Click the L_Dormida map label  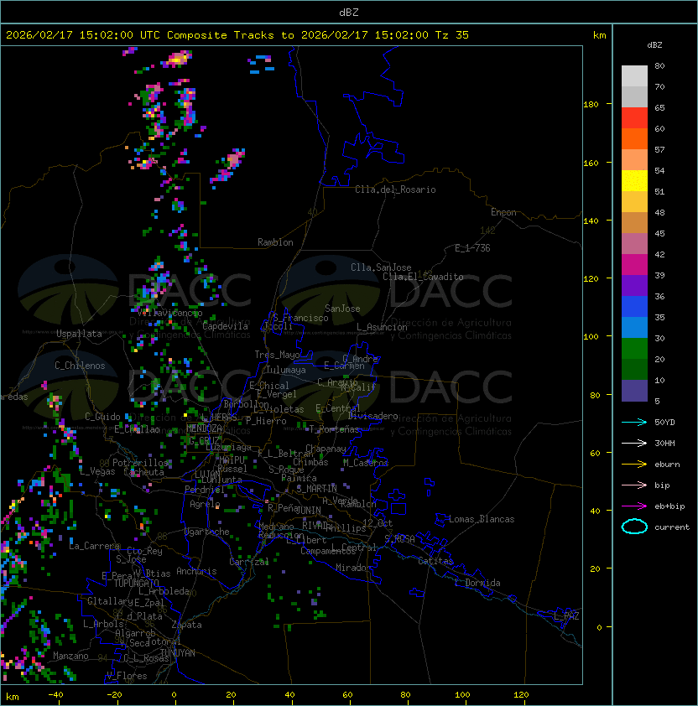[x=477, y=583]
